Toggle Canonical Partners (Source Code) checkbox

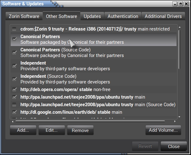pos(14,52)
